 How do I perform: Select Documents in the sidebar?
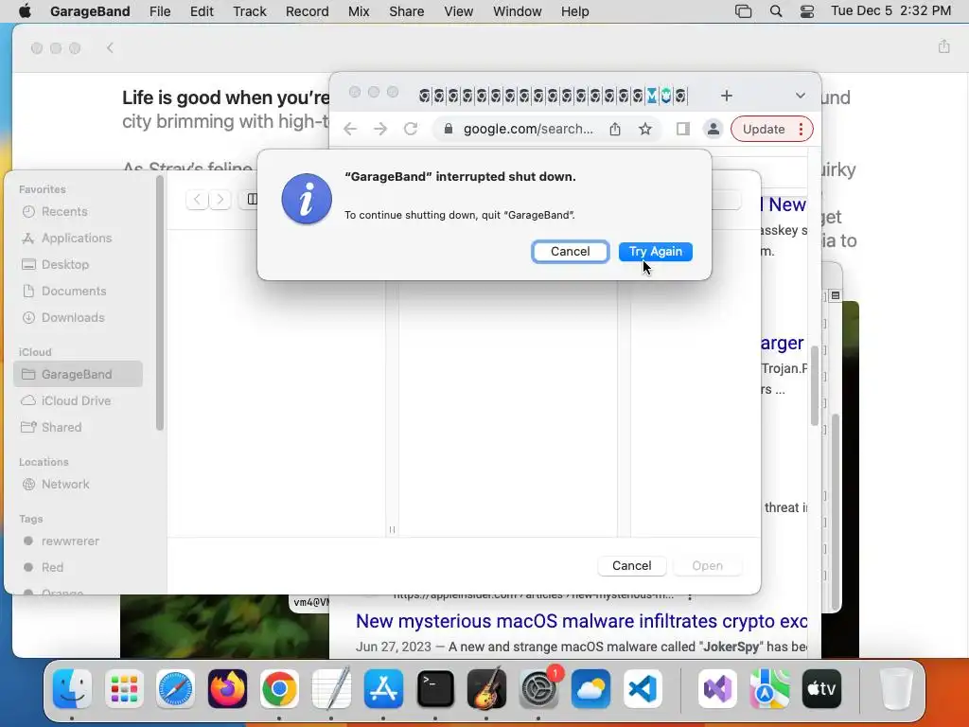pos(78,292)
